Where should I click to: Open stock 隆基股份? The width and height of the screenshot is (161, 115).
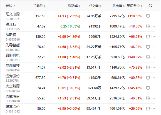coord(13,107)
